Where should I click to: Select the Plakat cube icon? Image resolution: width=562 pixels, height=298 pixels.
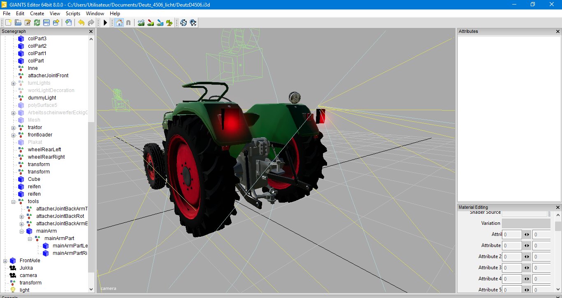[x=21, y=142]
